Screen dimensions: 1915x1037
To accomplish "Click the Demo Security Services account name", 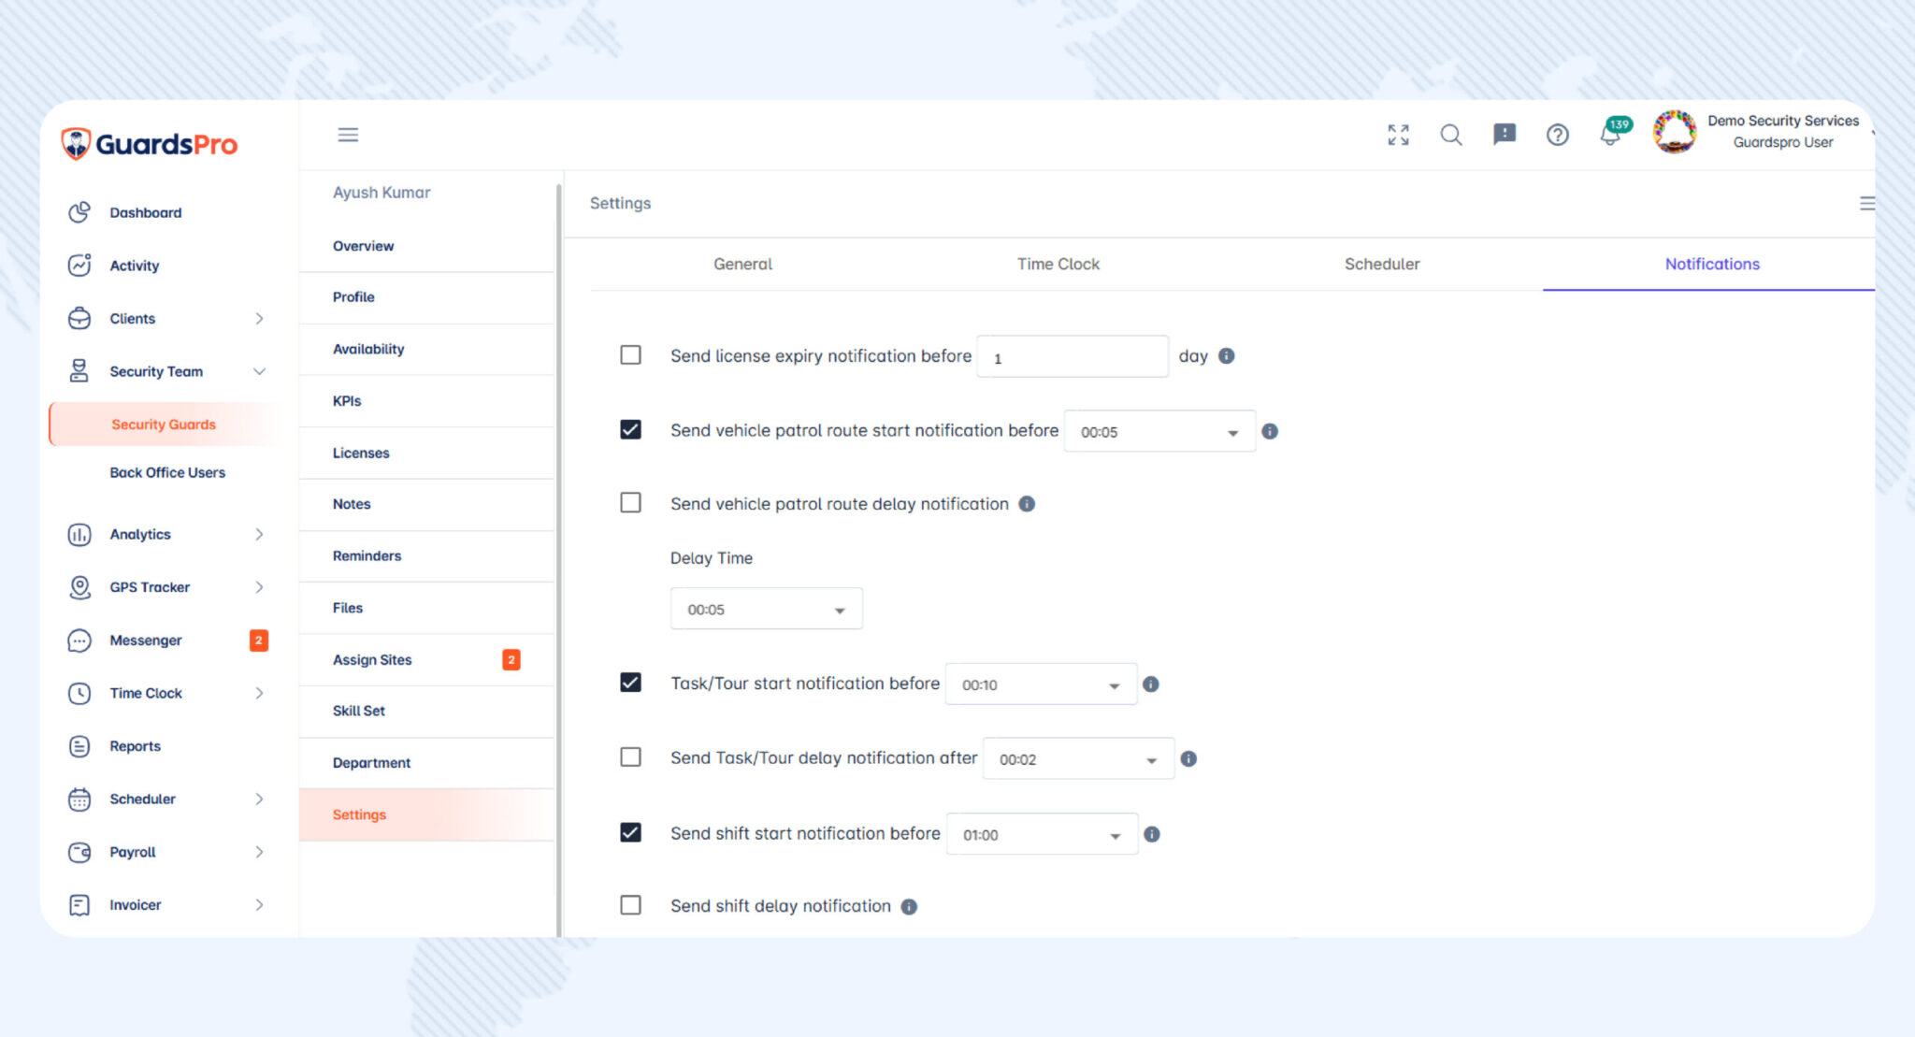I will (x=1782, y=121).
